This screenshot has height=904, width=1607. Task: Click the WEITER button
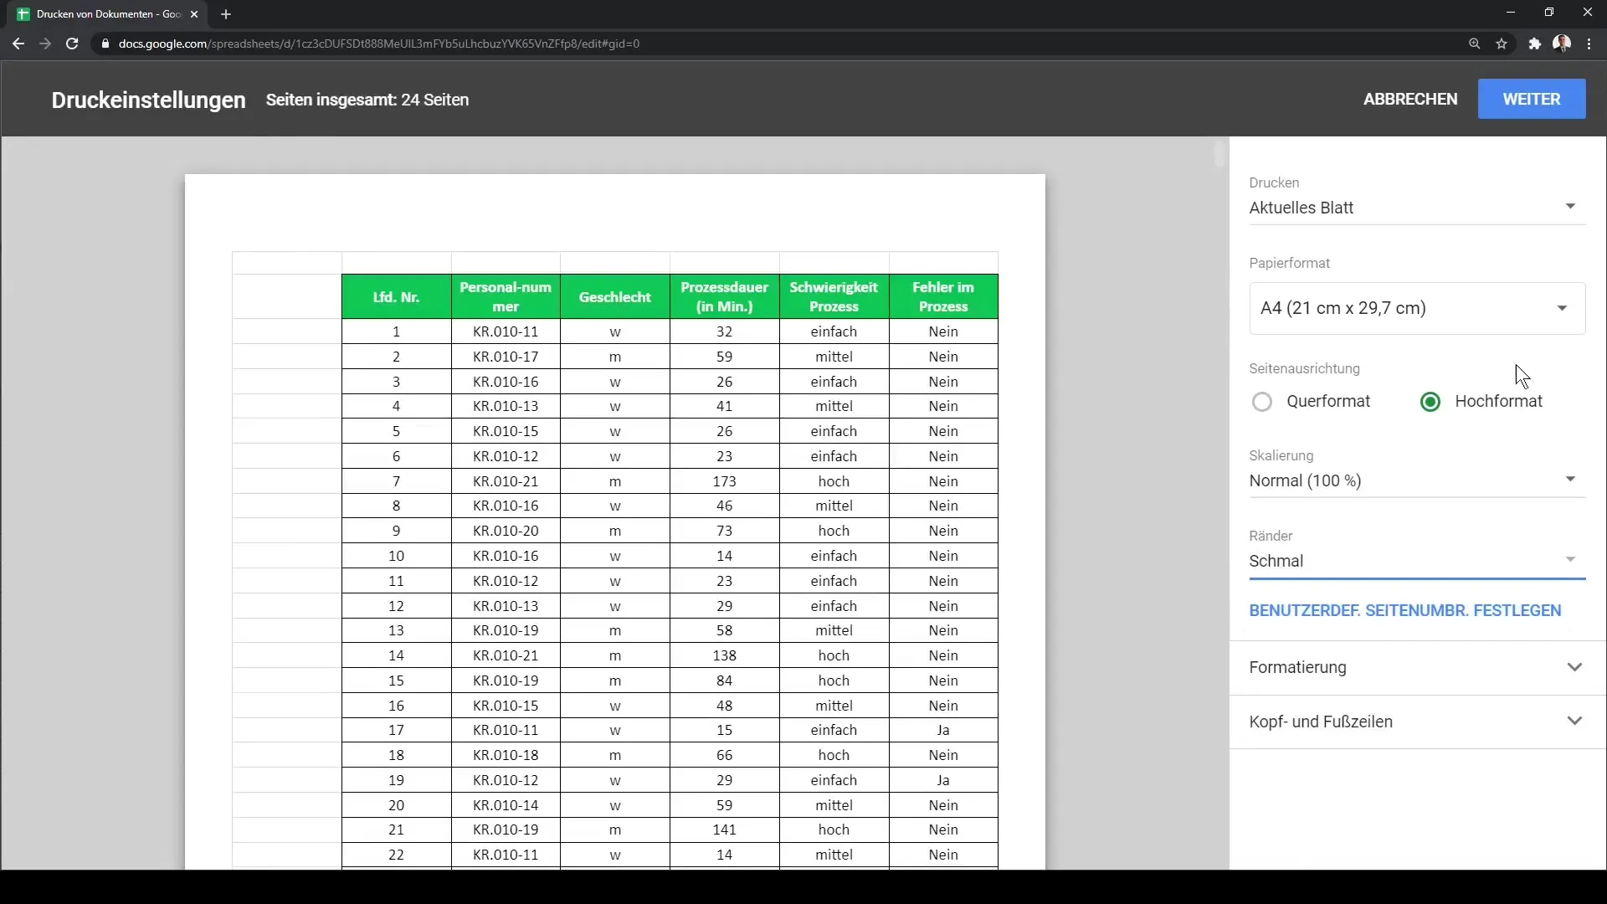1532,99
